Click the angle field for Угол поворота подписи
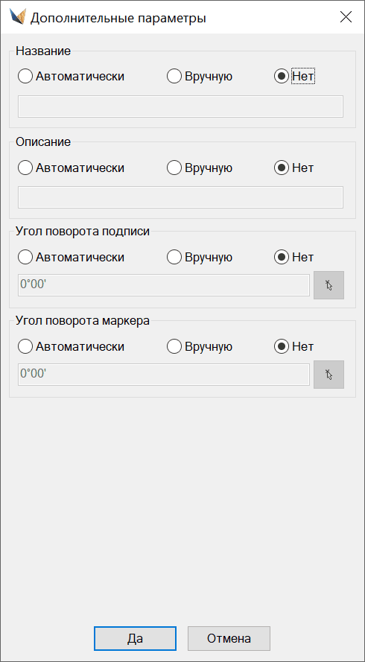365x662 pixels. (x=164, y=285)
